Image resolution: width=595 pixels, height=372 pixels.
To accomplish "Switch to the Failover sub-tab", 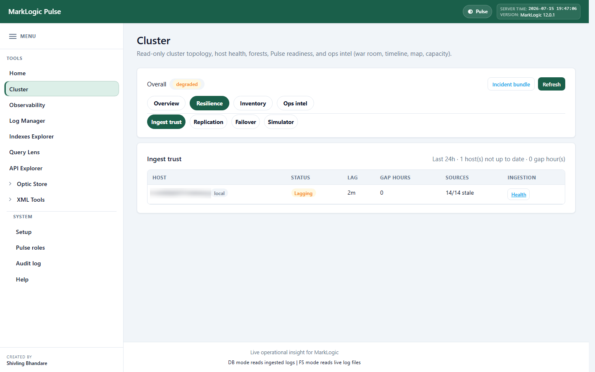I will click(245, 122).
